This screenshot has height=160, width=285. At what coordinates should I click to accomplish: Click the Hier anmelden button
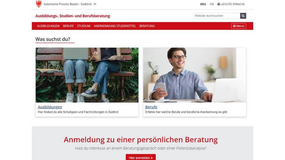pos(141,158)
